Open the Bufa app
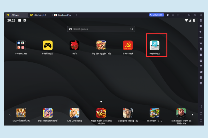The height and width of the screenshot is (138, 208). click(74, 45)
